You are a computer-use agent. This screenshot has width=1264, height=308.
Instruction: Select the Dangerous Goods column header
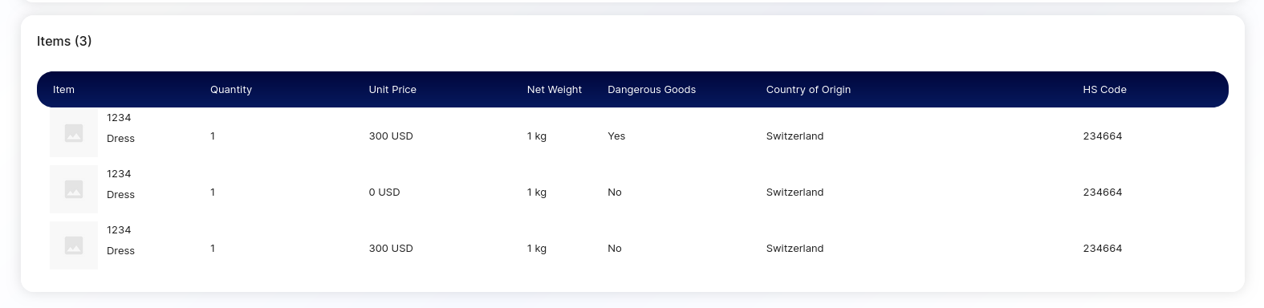(652, 90)
